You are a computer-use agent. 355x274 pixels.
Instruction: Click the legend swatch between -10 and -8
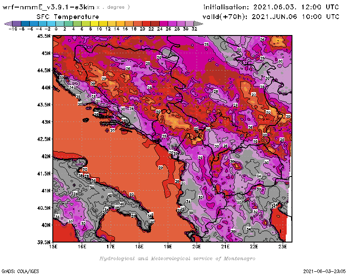pyautogui.click(x=17, y=23)
